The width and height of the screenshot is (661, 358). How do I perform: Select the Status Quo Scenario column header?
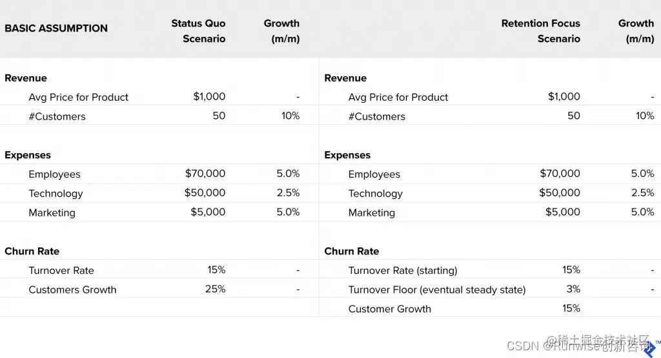click(x=198, y=31)
